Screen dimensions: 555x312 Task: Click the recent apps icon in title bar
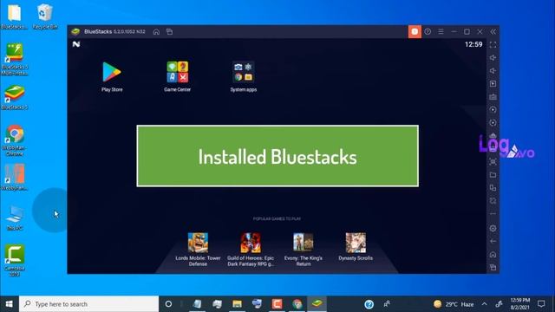170,32
